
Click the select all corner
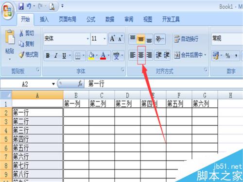(x=6, y=95)
